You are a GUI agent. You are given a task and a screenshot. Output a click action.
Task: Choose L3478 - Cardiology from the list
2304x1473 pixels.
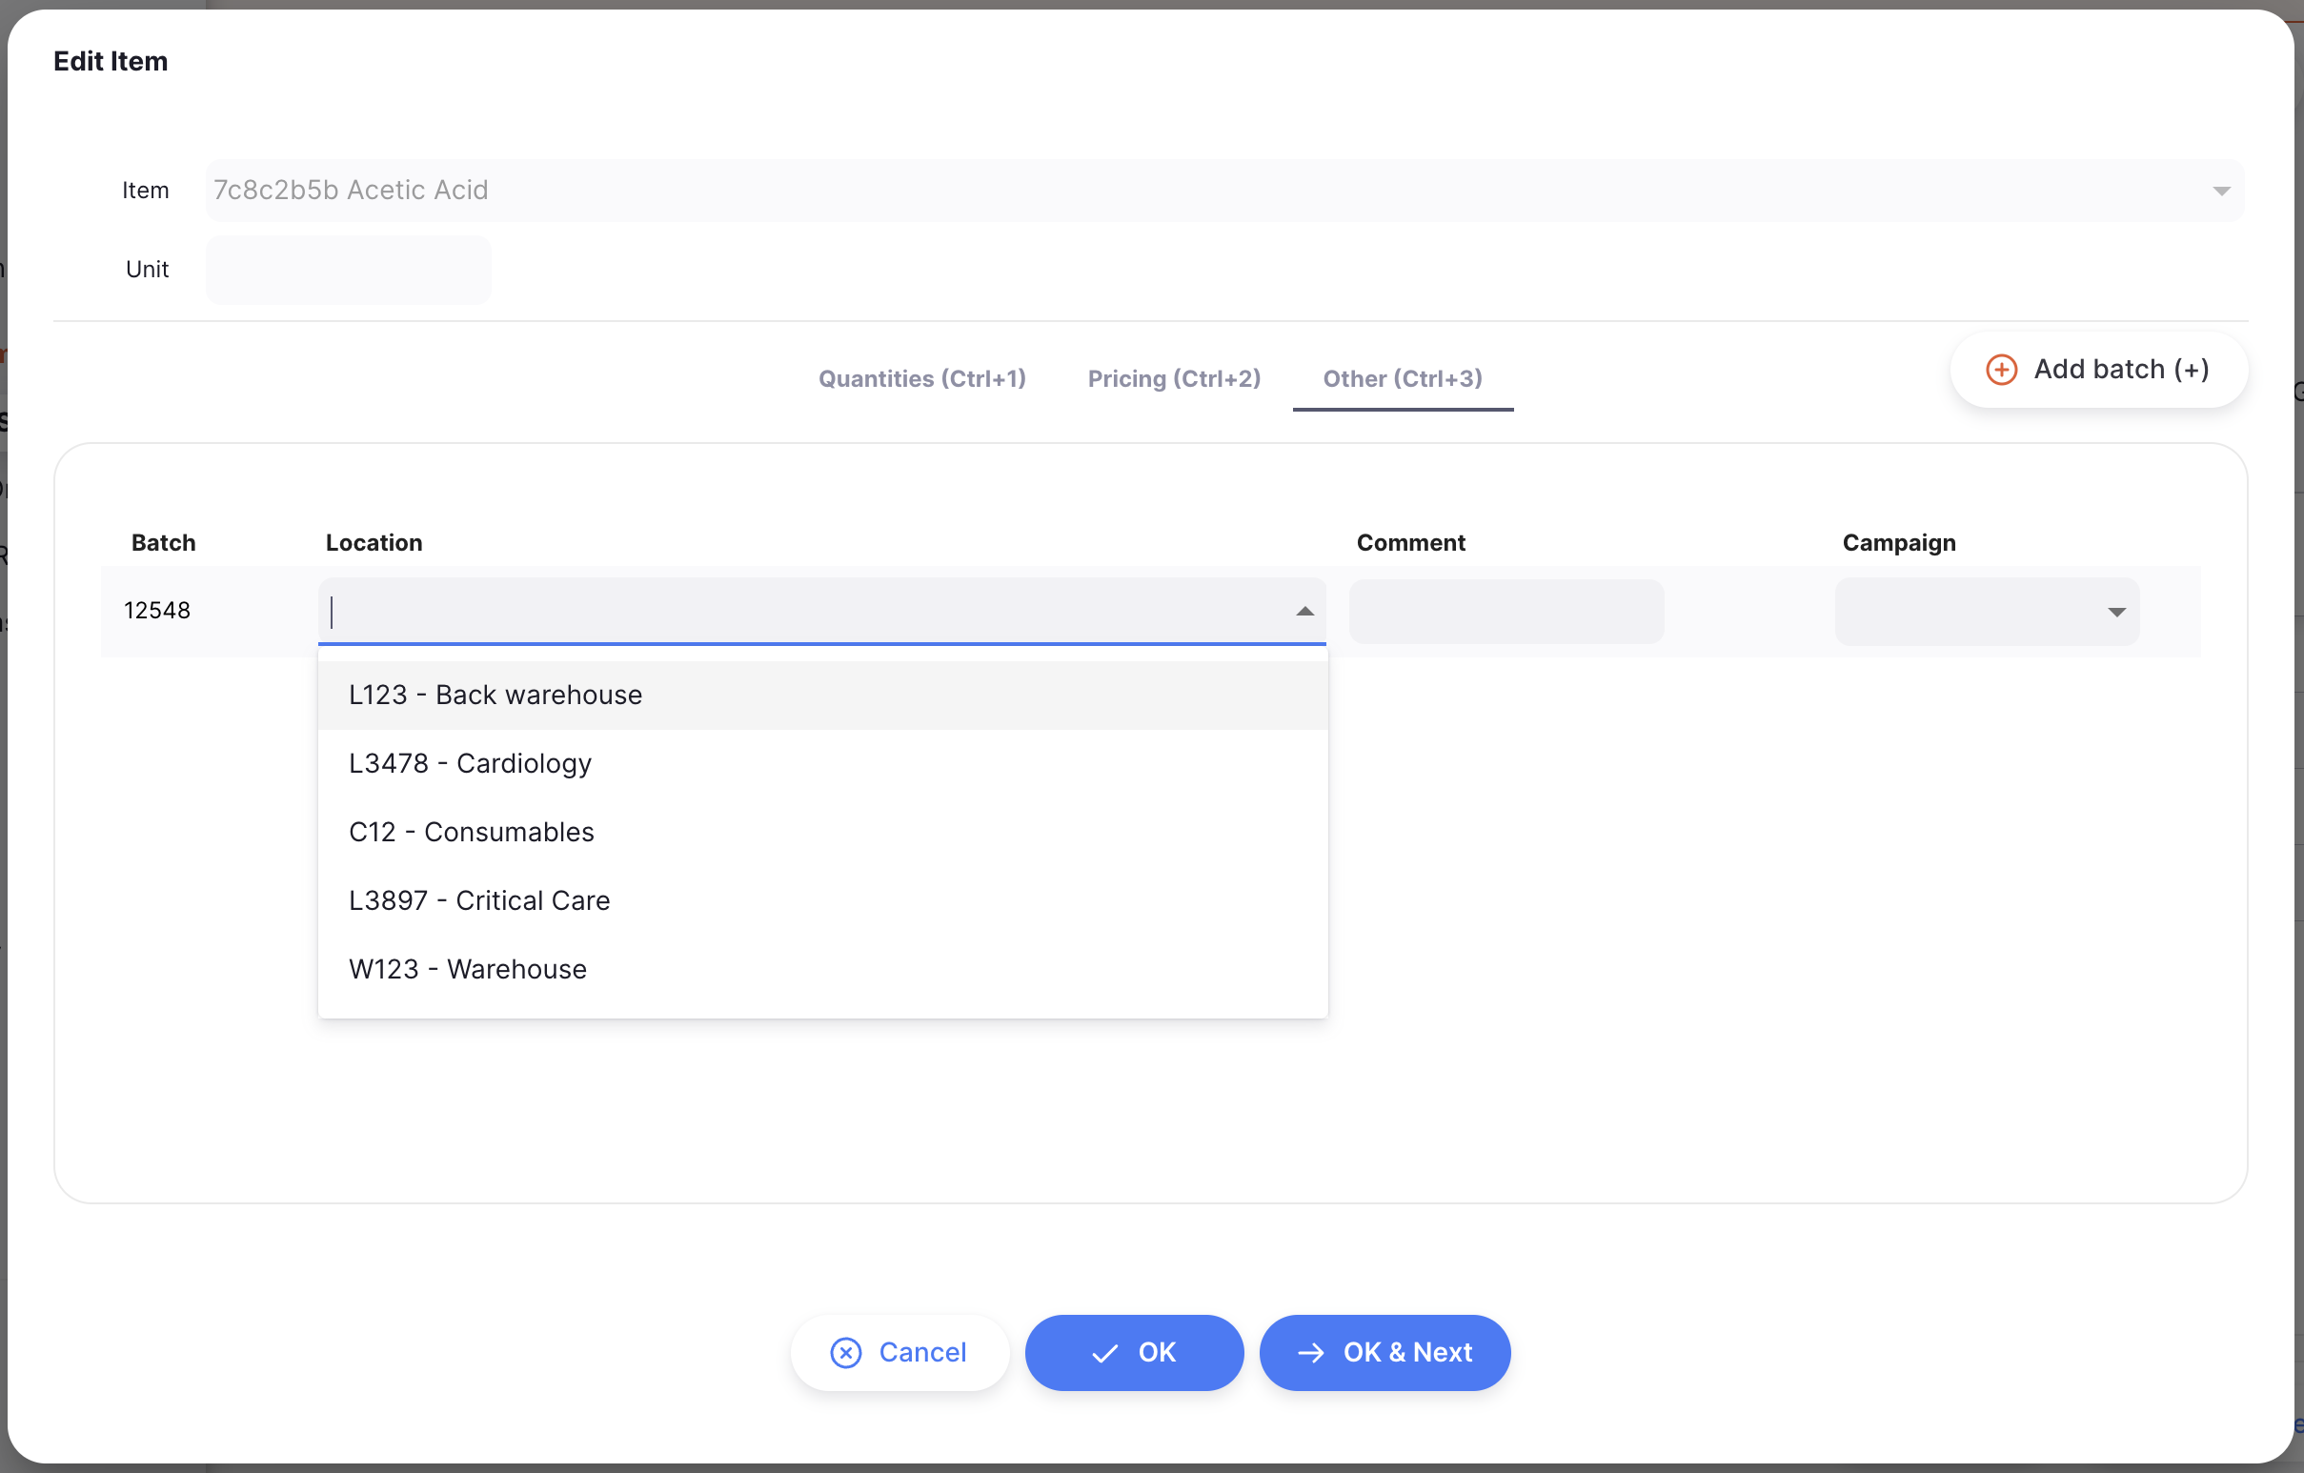point(823,764)
